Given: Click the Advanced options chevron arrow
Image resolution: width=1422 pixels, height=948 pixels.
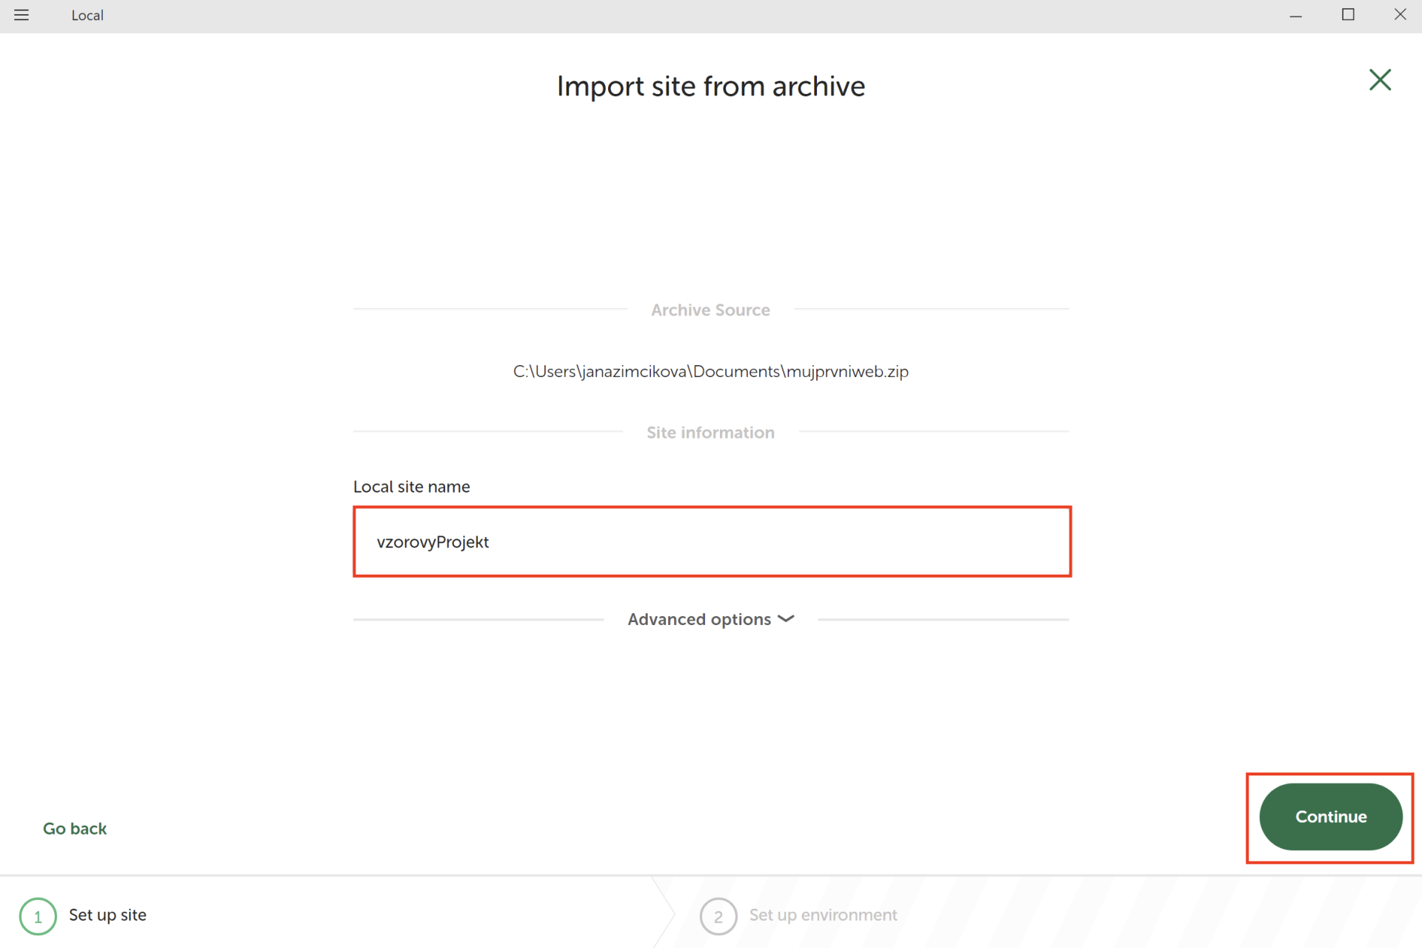Looking at the screenshot, I should 787,618.
